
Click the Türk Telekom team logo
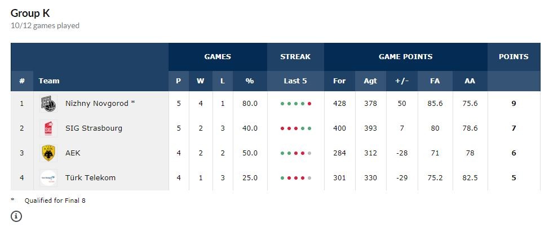click(x=48, y=178)
